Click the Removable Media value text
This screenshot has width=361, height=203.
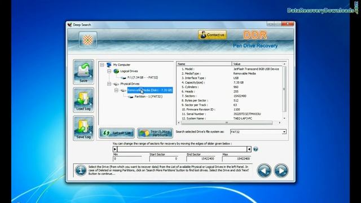pyautogui.click(x=244, y=73)
